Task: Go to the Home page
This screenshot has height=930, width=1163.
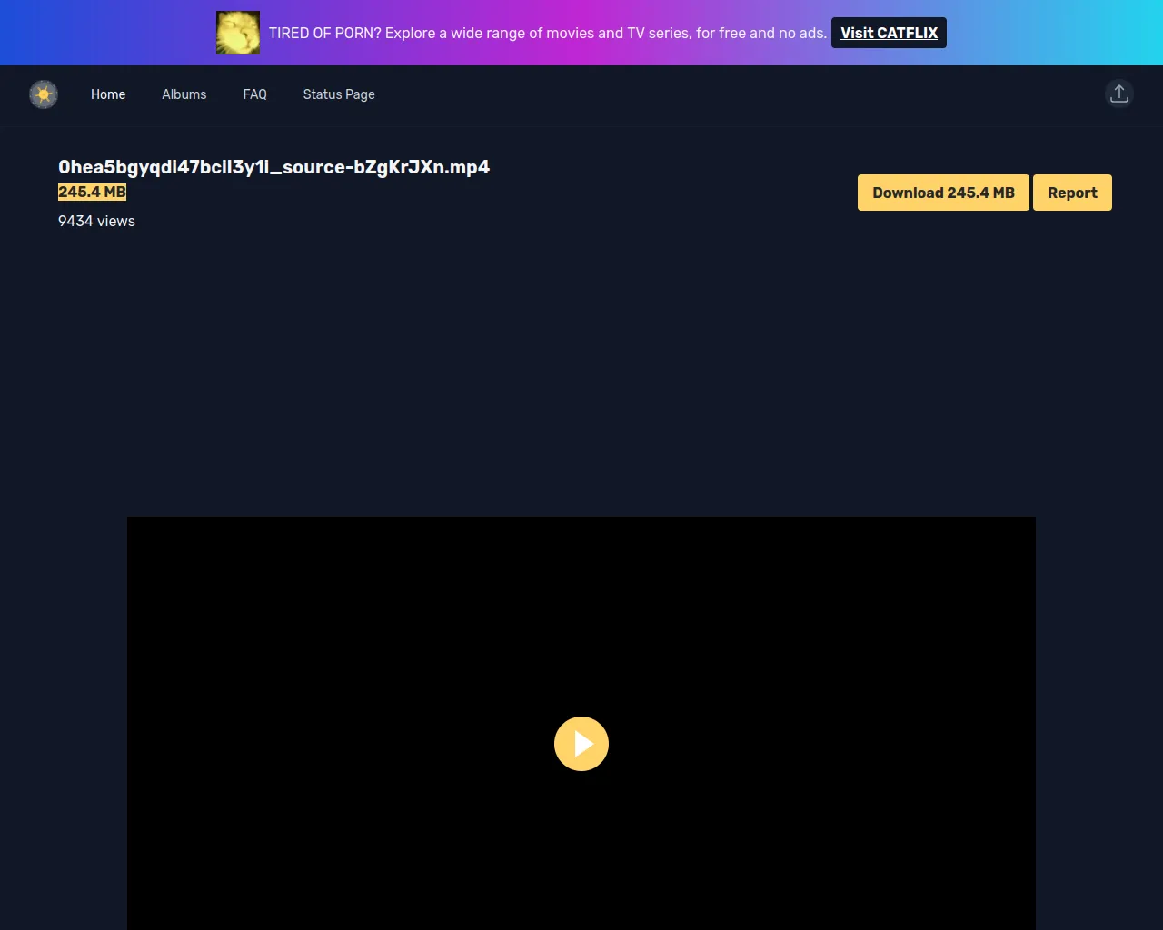Action: tap(108, 94)
